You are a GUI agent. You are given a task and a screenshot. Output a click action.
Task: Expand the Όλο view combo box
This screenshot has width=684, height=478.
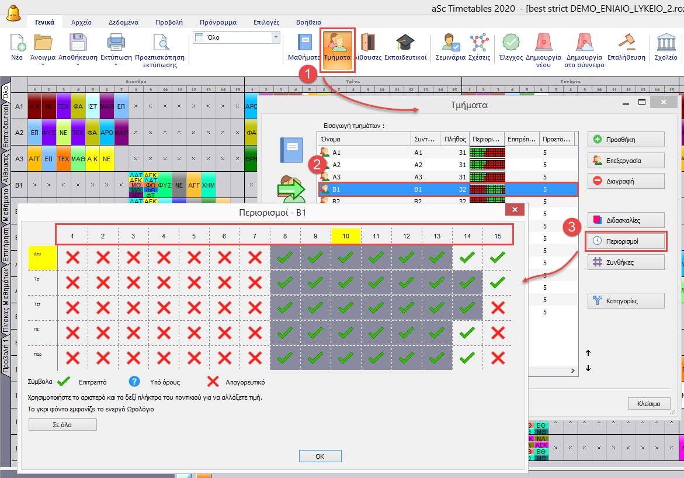pyautogui.click(x=276, y=37)
